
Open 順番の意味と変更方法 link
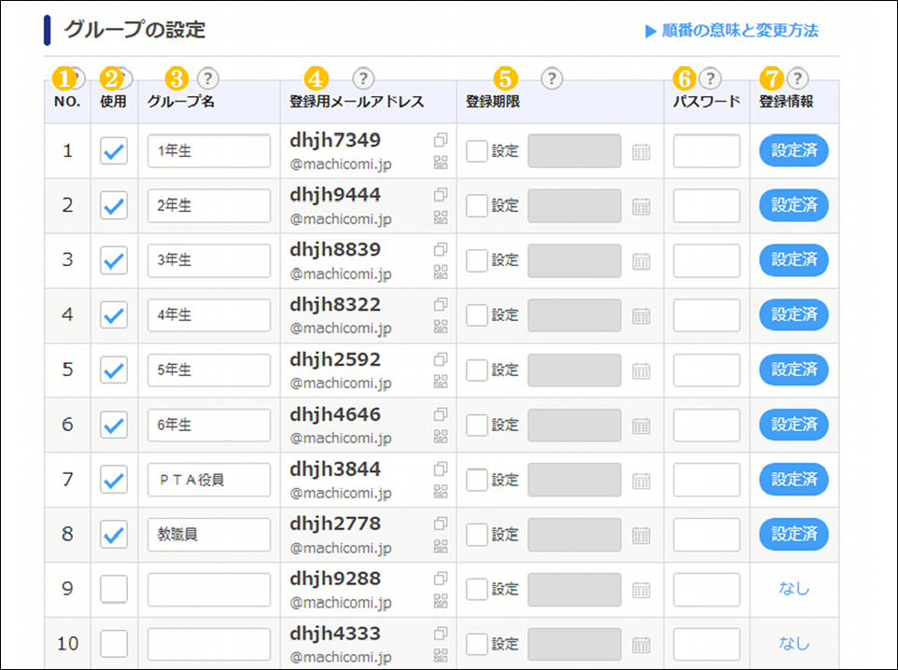point(731,31)
